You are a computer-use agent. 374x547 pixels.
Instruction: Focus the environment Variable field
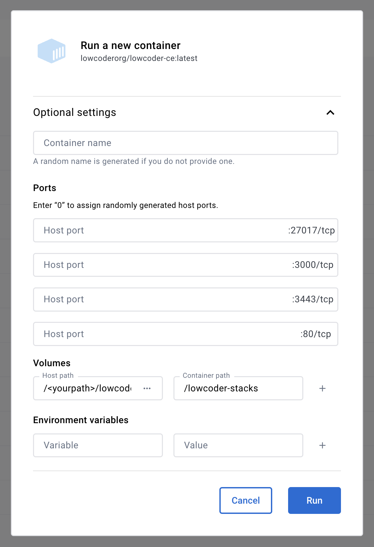coord(98,445)
